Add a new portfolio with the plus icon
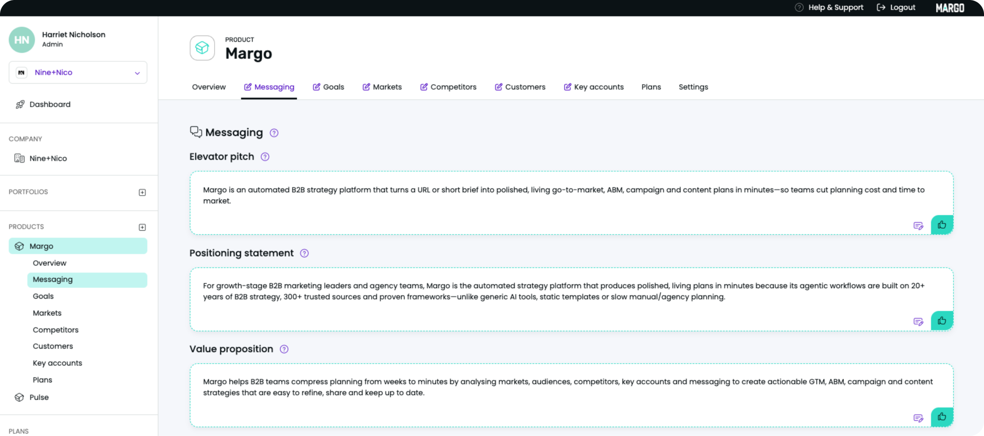The height and width of the screenshot is (436, 984). tap(142, 192)
